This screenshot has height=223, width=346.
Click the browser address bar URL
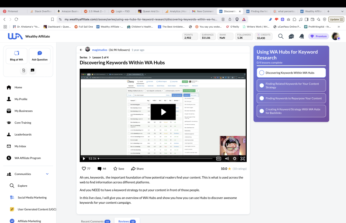click(x=140, y=19)
